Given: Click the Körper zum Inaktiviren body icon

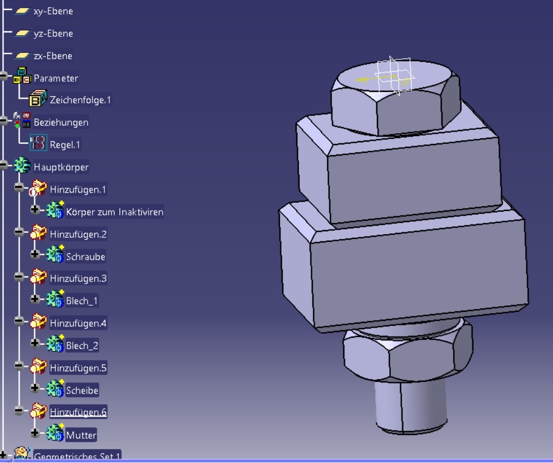Looking at the screenshot, I should tap(54, 210).
